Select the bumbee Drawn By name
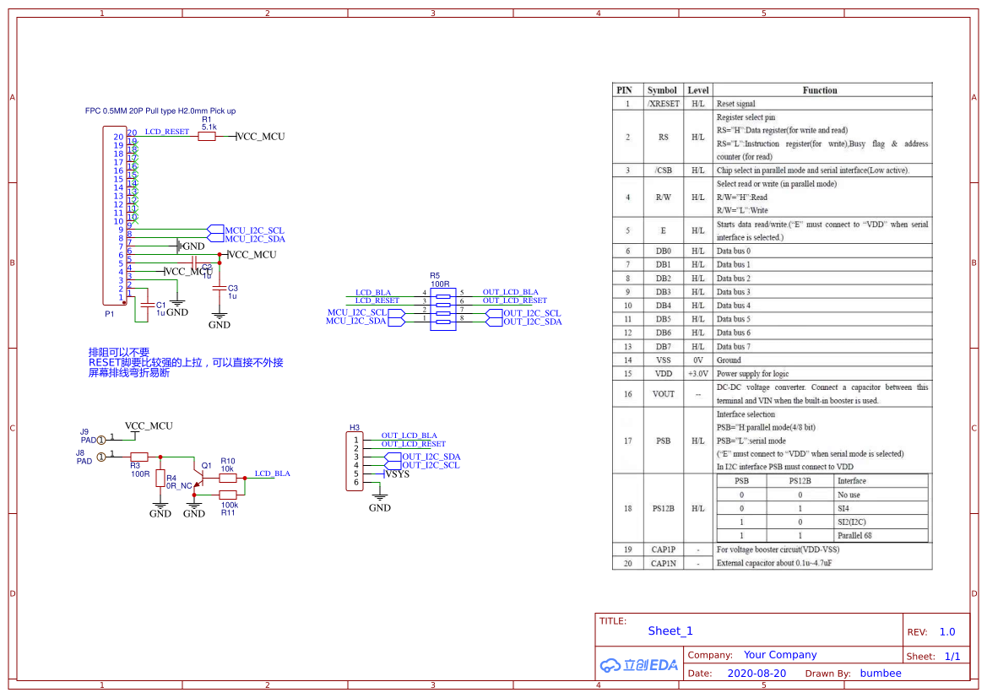 [x=881, y=674]
